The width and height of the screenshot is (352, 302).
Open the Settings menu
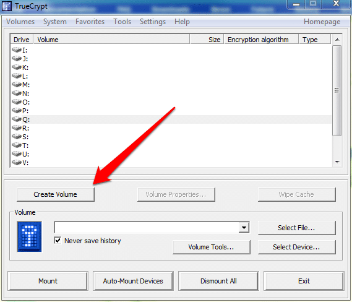[x=153, y=22]
